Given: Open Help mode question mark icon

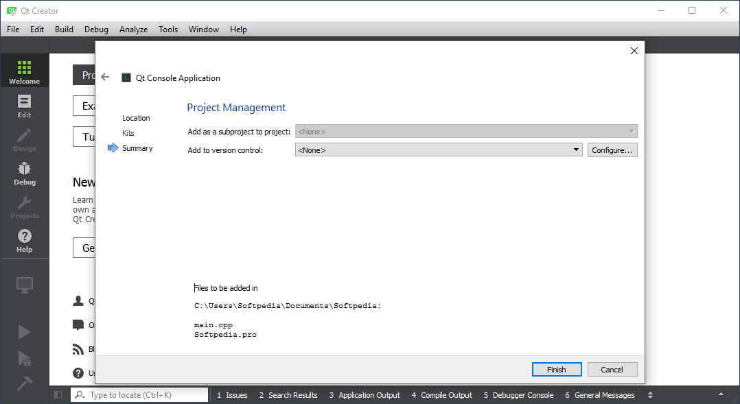Looking at the screenshot, I should click(24, 240).
